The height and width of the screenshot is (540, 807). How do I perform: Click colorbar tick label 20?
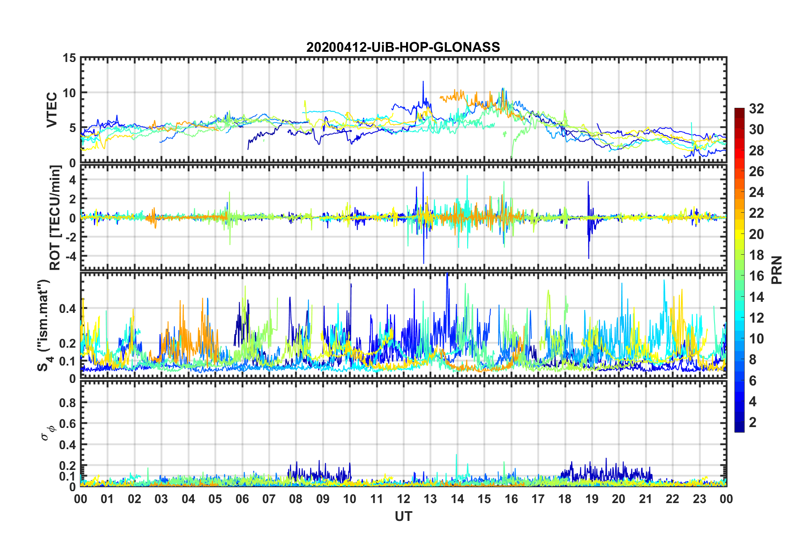click(x=757, y=234)
